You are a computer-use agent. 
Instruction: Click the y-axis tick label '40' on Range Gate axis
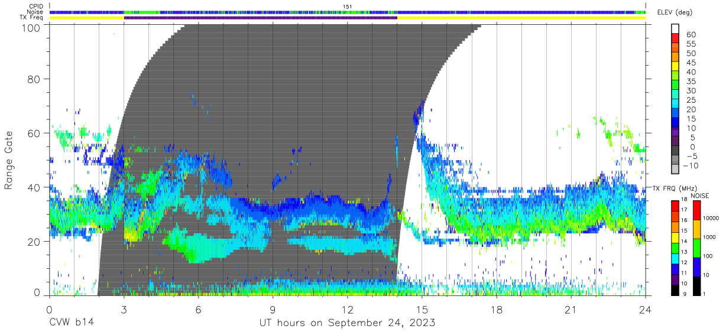35,187
